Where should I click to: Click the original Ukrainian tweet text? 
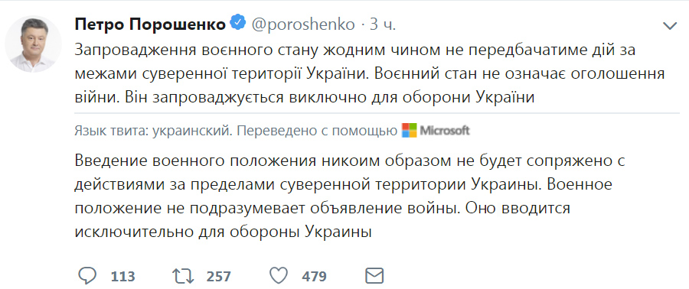[x=369, y=73]
